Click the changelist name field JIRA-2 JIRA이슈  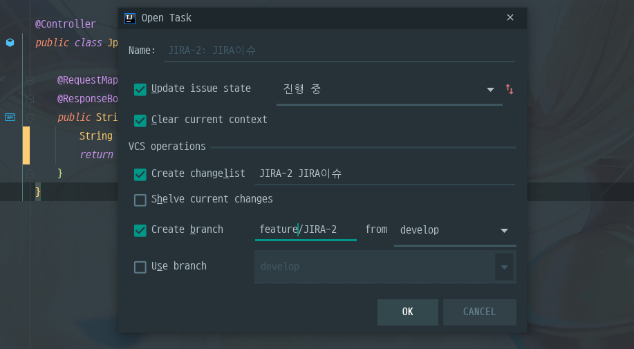point(385,173)
